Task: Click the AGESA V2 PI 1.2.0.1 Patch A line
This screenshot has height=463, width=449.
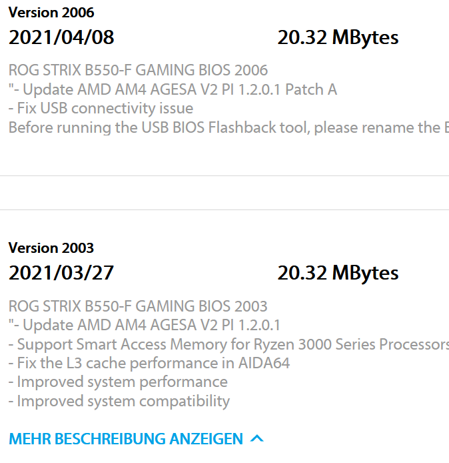Action: (x=173, y=89)
